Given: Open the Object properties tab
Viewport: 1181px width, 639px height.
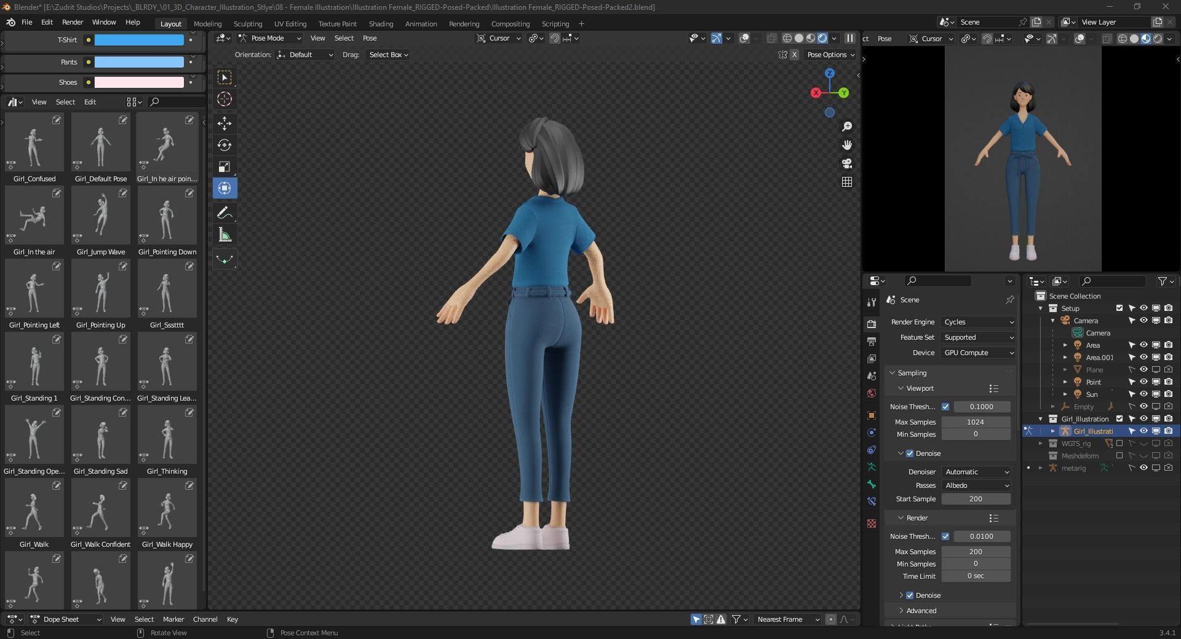Looking at the screenshot, I should pos(871,415).
